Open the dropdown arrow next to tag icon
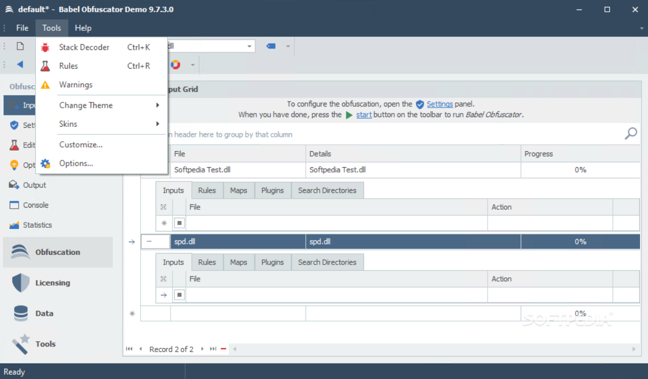 [288, 46]
